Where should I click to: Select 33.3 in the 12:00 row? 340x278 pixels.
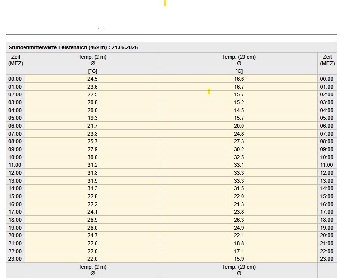coord(239,173)
